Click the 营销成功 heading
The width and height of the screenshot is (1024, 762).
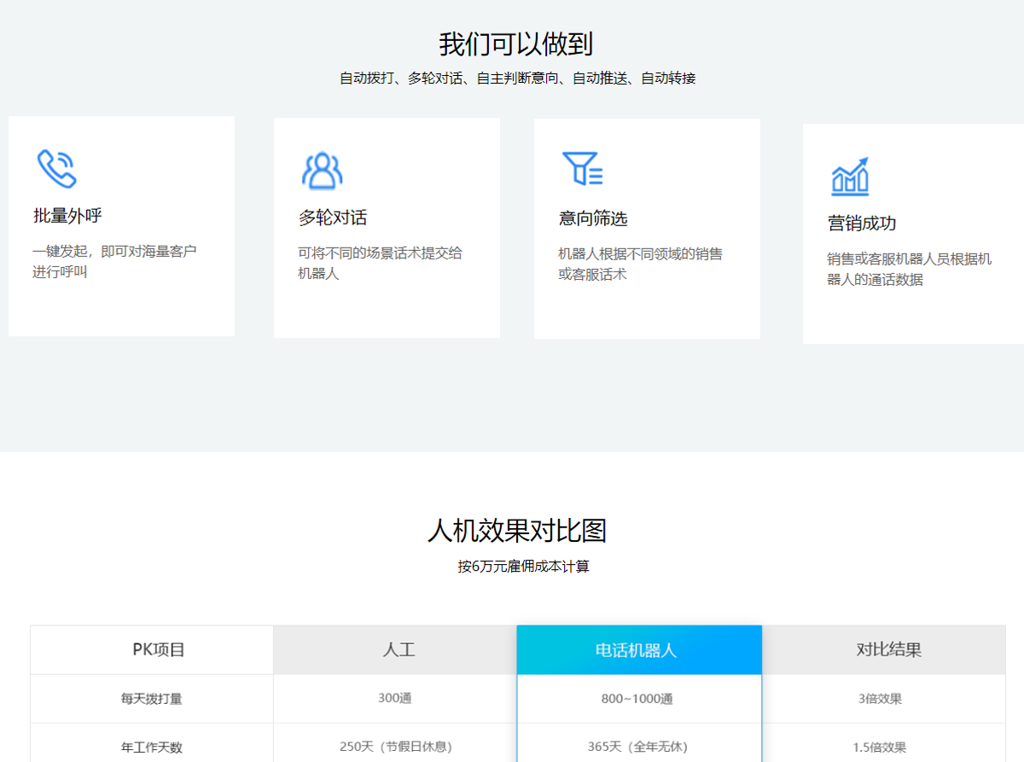[862, 224]
